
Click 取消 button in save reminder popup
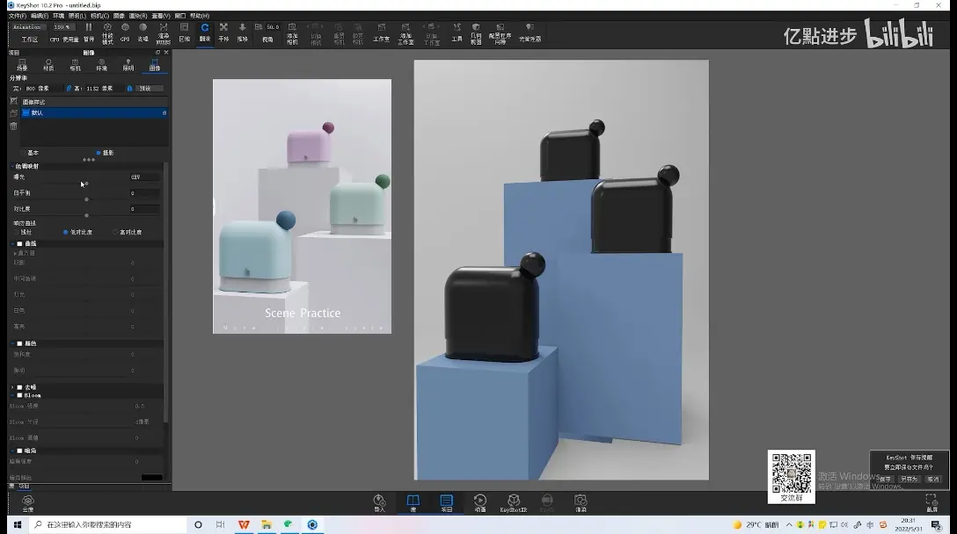[932, 480]
